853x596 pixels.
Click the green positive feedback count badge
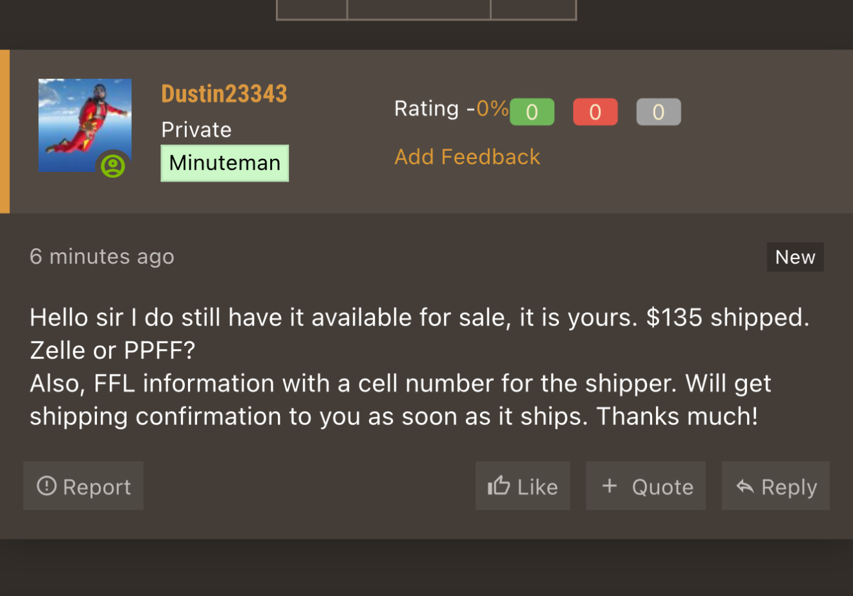click(532, 112)
